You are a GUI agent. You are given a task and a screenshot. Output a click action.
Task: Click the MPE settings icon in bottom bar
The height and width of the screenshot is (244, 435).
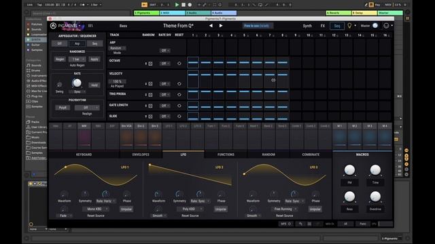285,224
